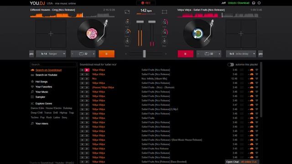Toggle automix this playlist switch
This screenshot has height=164, width=292.
click(230, 65)
